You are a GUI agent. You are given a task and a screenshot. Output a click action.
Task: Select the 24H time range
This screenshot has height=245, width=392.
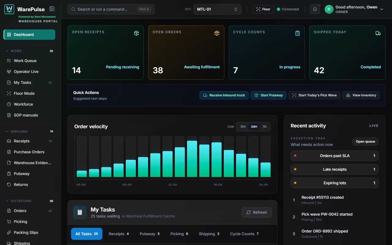click(254, 126)
